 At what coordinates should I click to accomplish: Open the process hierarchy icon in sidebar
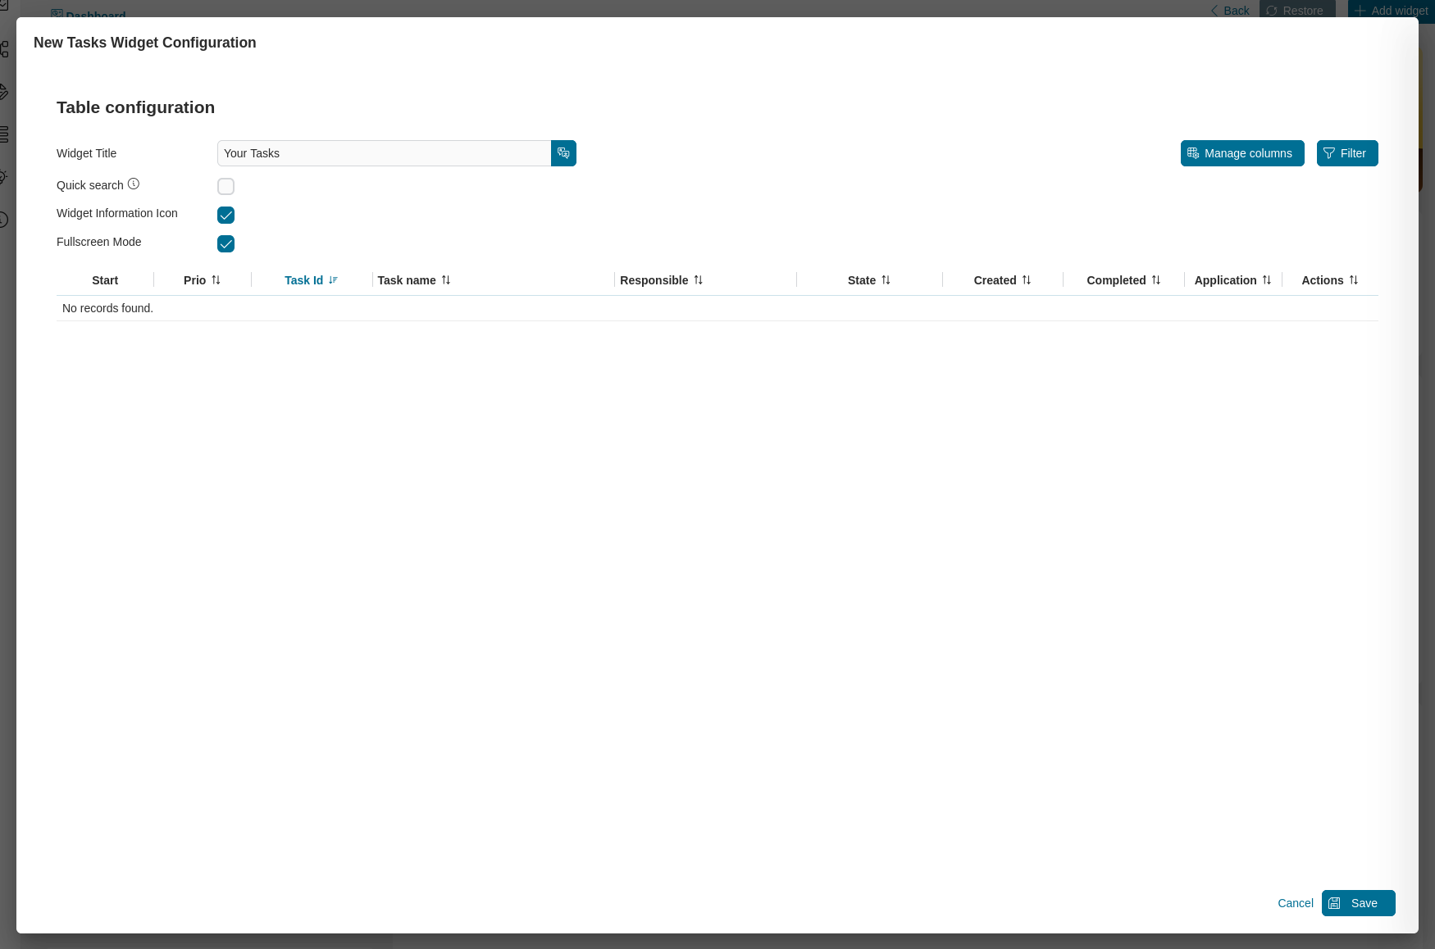pos(3,49)
